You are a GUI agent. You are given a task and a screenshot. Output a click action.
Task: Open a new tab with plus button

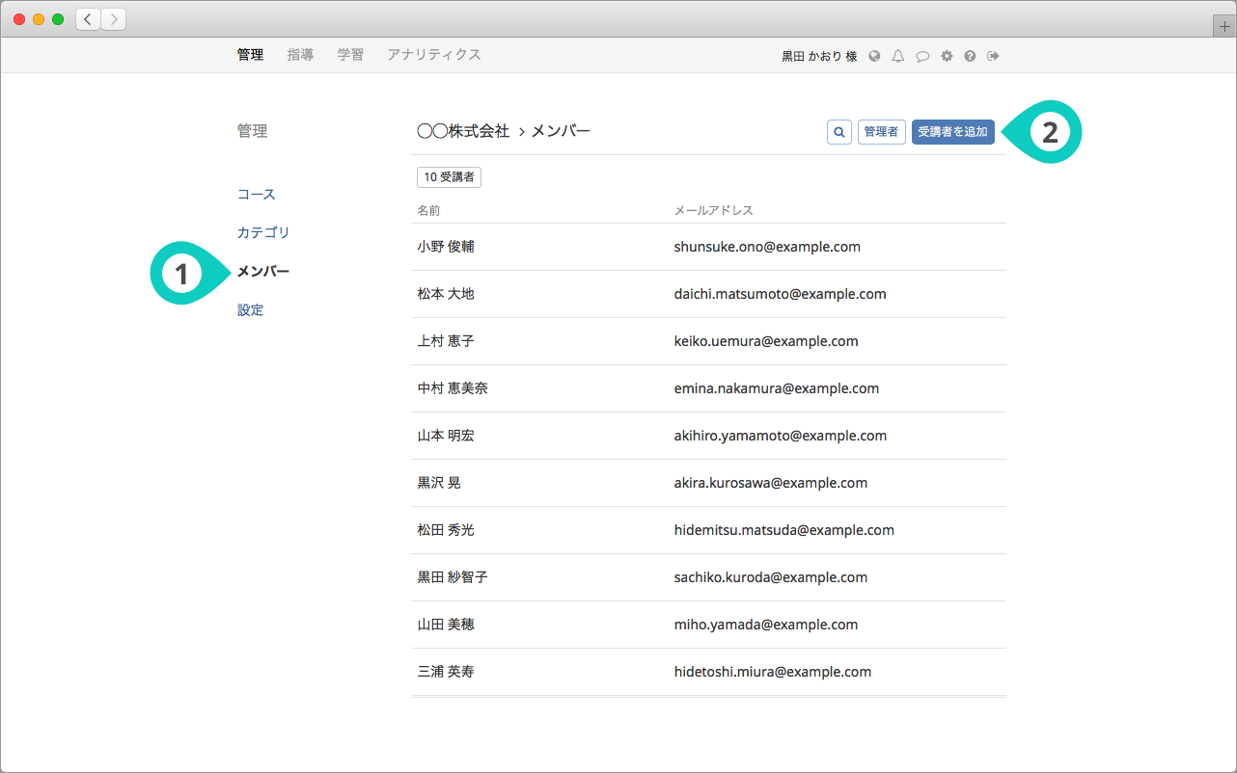click(x=1224, y=27)
